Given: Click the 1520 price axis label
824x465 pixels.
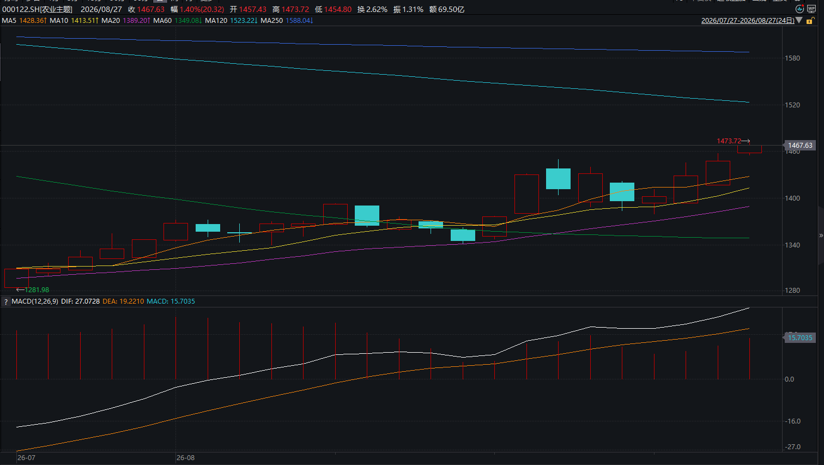Looking at the screenshot, I should click(x=792, y=105).
